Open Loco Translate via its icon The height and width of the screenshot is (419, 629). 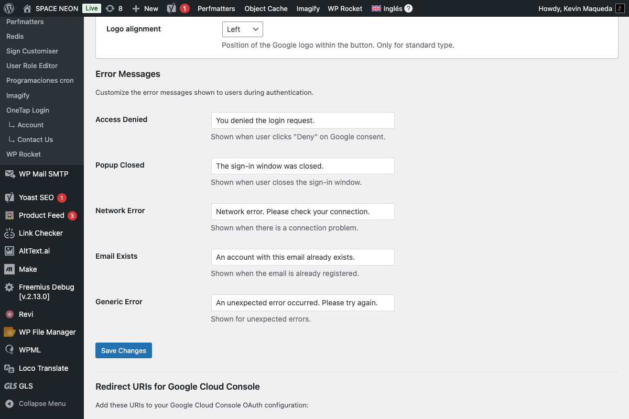click(10, 368)
